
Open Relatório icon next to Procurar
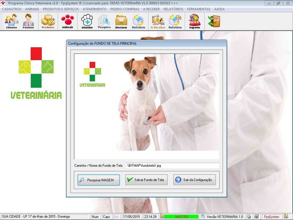pos(138,21)
